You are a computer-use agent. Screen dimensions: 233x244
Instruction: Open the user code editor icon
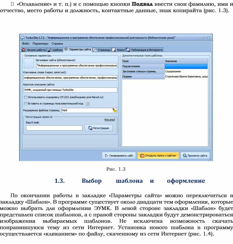[88, 104]
